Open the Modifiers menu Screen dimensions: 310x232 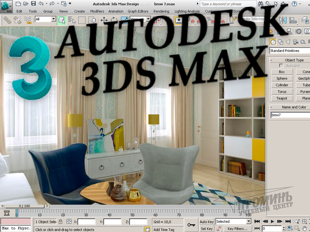tap(97, 11)
